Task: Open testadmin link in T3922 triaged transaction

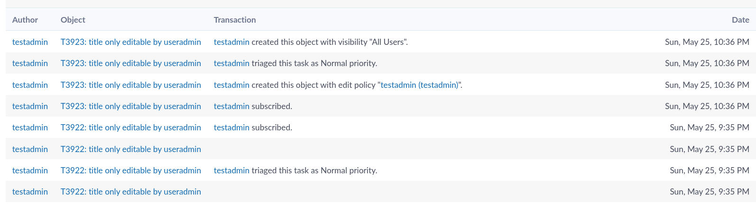Action: pos(231,170)
